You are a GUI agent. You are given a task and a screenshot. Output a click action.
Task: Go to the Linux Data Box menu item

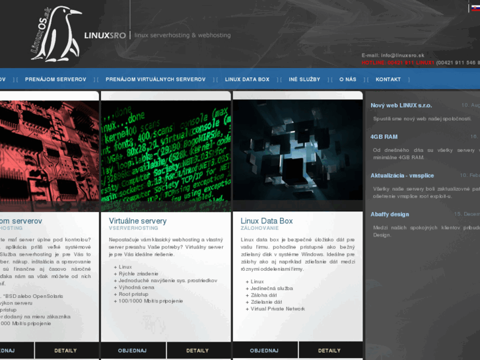click(247, 79)
